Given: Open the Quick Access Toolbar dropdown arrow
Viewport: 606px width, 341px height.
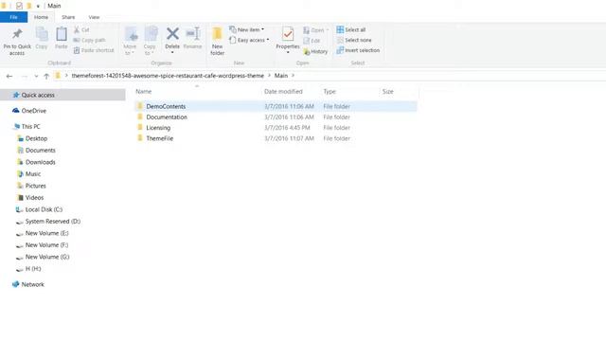Looking at the screenshot, I should (x=38, y=6).
